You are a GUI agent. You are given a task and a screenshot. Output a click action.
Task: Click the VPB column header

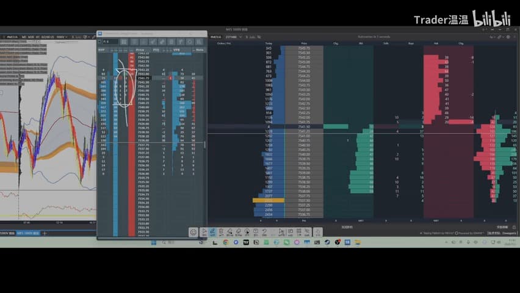click(176, 50)
